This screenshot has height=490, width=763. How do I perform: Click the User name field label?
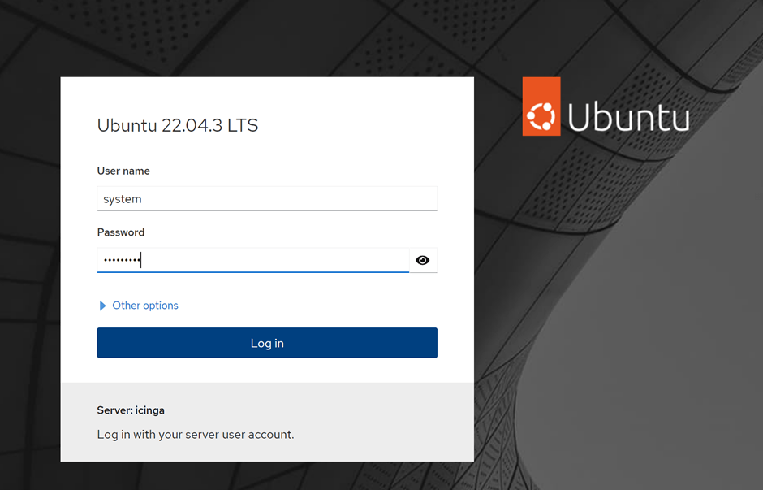click(x=123, y=171)
